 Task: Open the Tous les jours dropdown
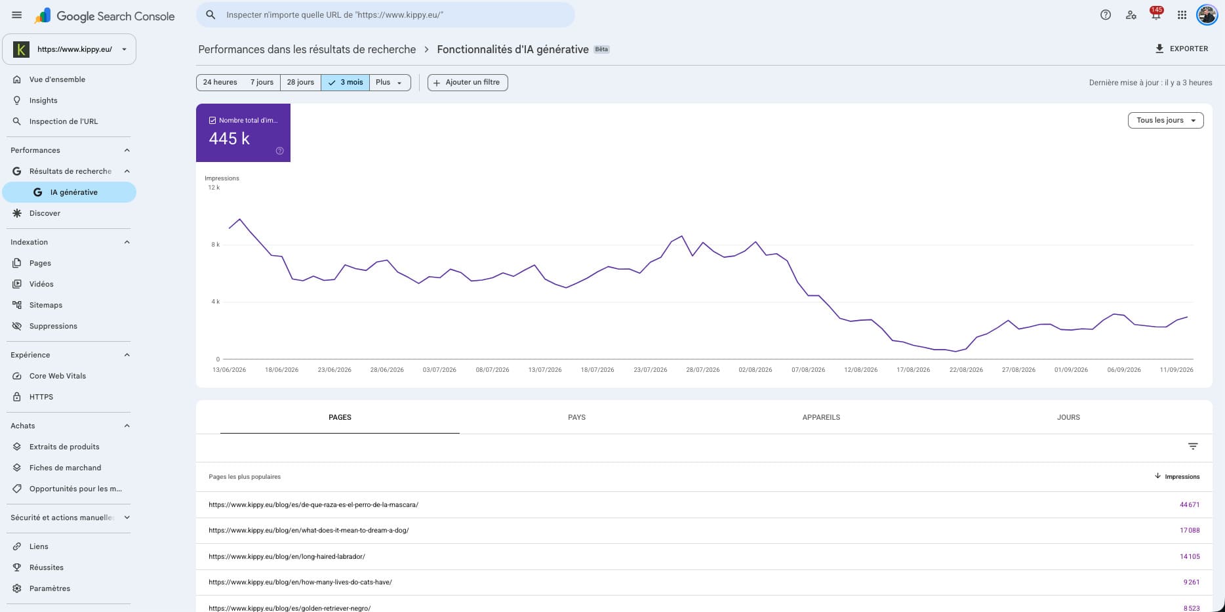pos(1165,121)
